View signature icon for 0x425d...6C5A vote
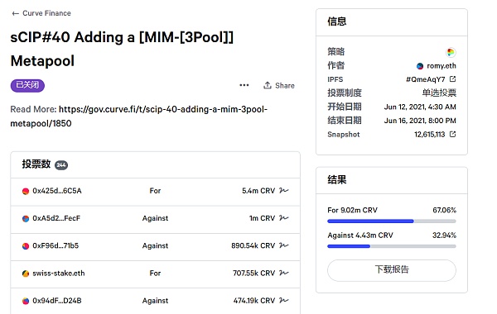The height and width of the screenshot is (314, 497). 283,190
